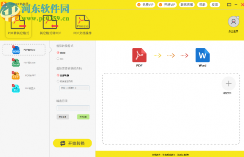Select the PDF转图片 Pic converter item
The width and height of the screenshot is (244, 157).
[x=24, y=88]
